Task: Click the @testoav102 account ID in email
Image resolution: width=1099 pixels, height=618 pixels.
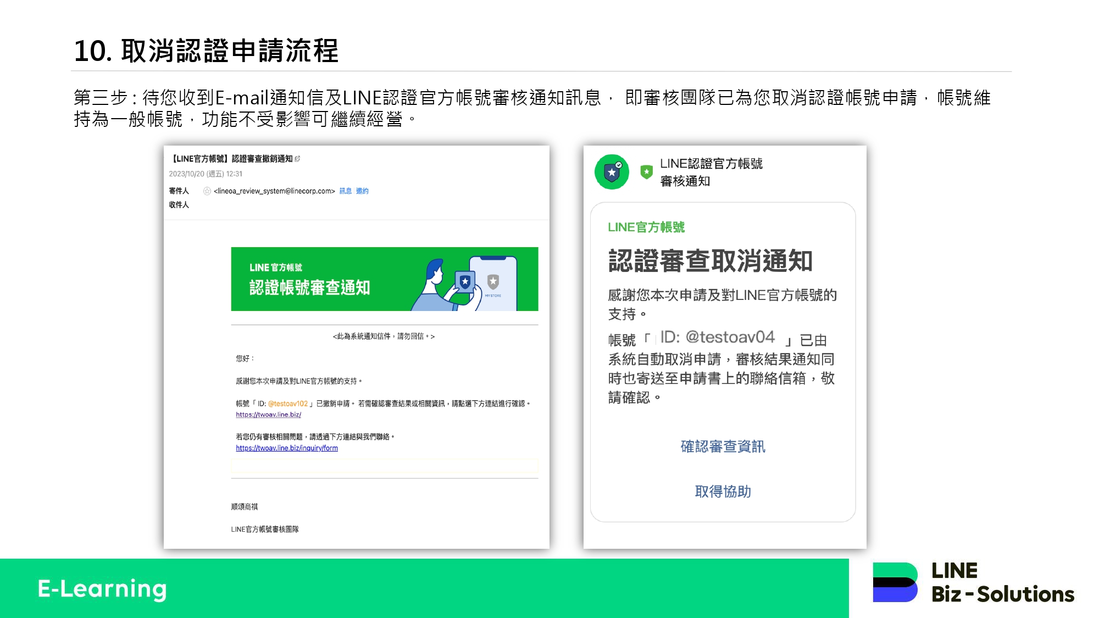Action: click(x=287, y=404)
